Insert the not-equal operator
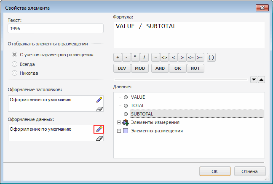The image size is (273, 184). [x=164, y=58]
